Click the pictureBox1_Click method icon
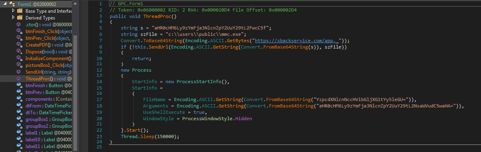The height and width of the screenshot is (152, 481). [x=19, y=65]
